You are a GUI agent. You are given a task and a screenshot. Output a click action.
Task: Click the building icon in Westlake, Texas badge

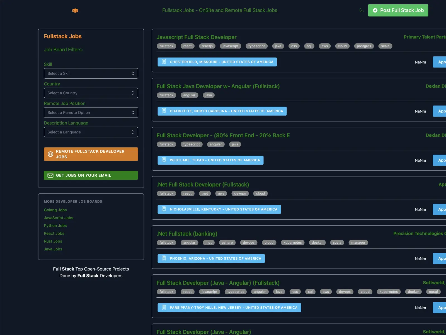pos(164,160)
